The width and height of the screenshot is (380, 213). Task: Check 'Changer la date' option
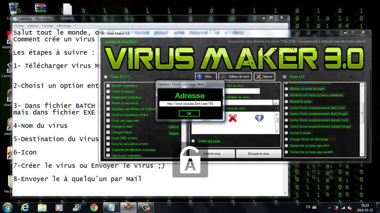tap(108, 127)
